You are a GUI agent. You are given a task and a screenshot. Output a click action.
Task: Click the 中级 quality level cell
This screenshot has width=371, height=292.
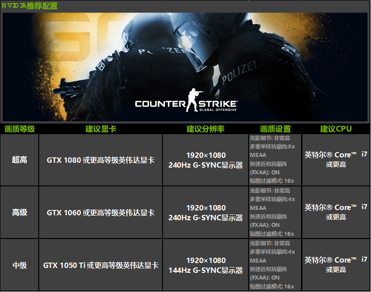coord(20,265)
